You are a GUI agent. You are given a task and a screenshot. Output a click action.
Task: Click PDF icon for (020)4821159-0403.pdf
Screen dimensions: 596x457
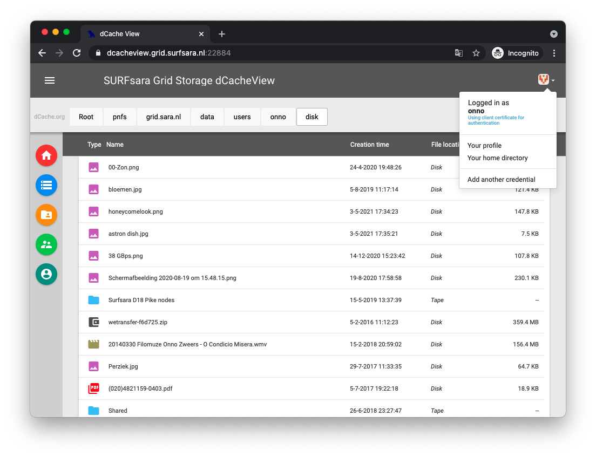pos(93,388)
